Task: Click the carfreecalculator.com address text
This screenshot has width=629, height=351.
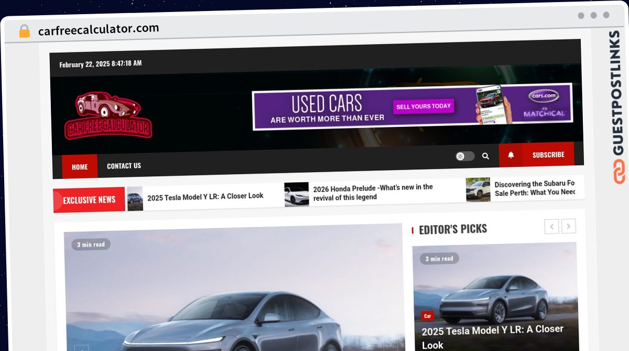Action: coord(99,29)
